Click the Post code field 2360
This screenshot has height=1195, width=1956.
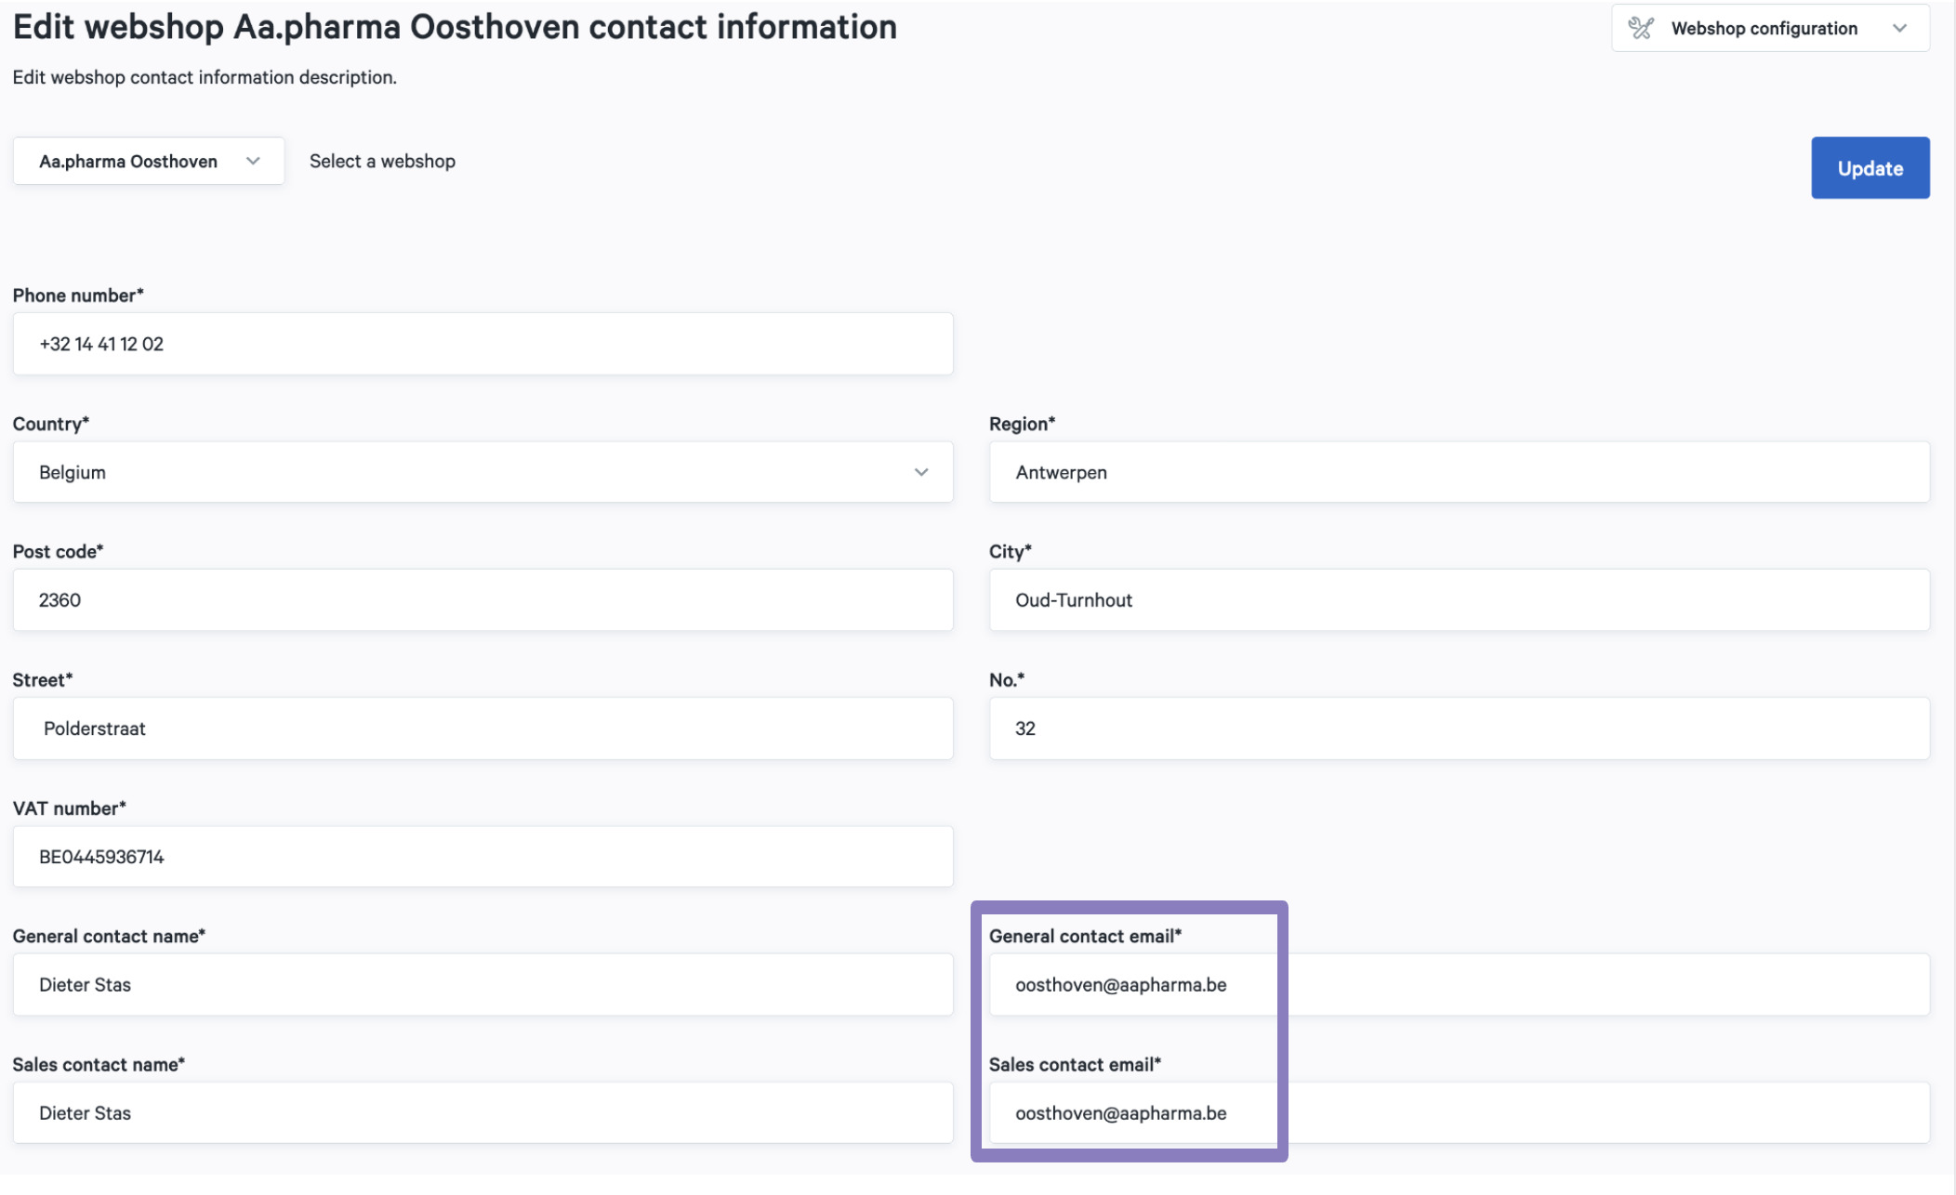[x=482, y=600]
